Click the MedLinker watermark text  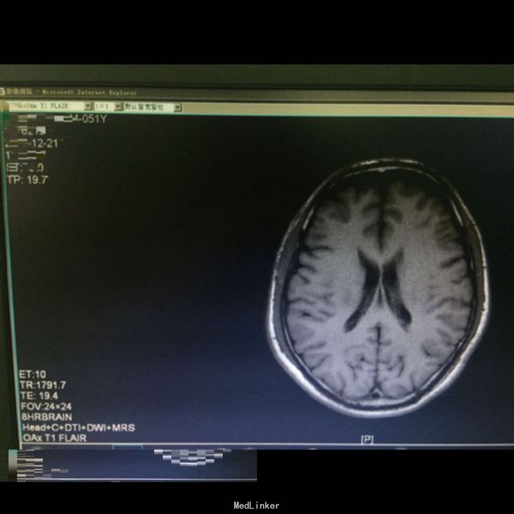[x=256, y=505]
